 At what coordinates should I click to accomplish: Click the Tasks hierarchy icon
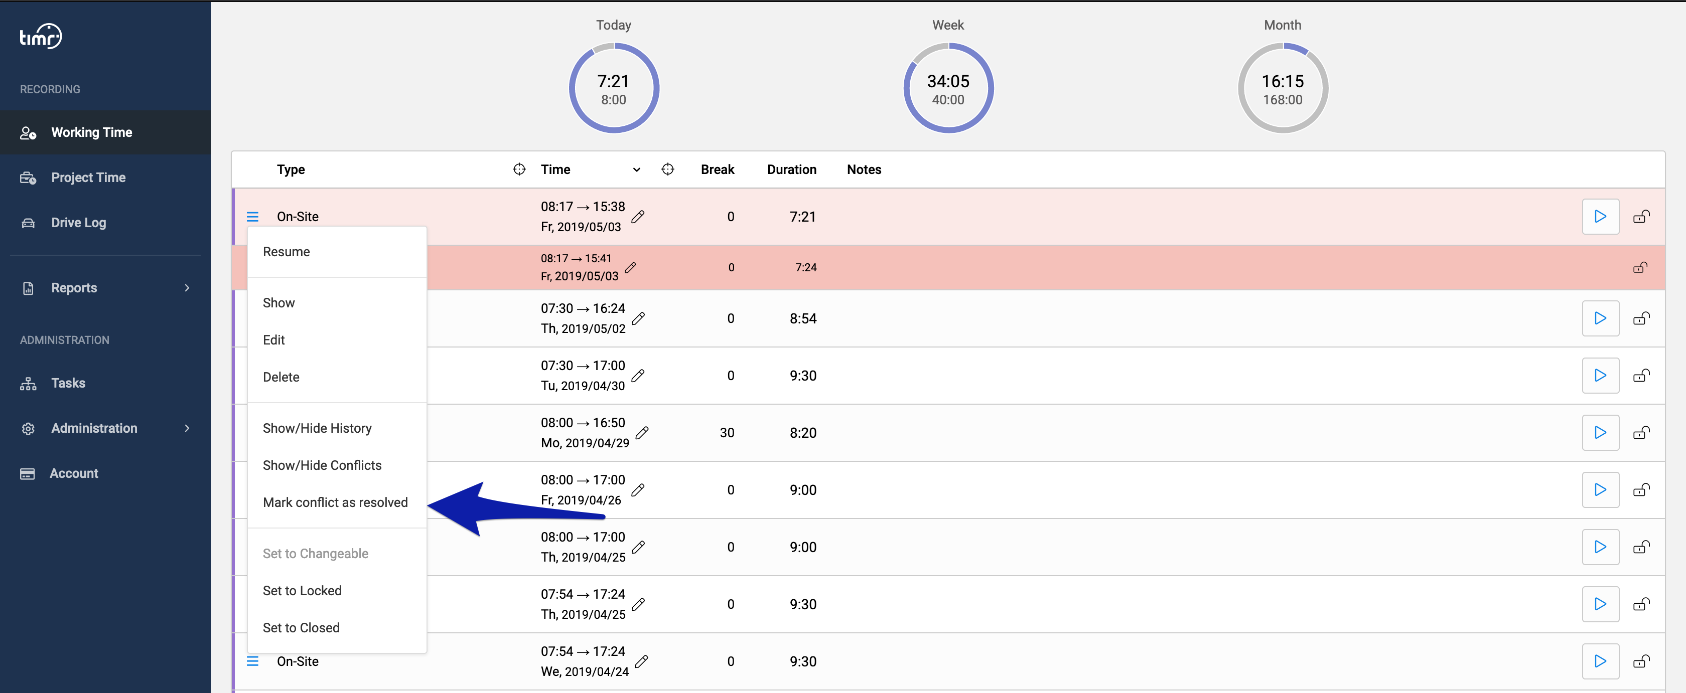tap(28, 384)
